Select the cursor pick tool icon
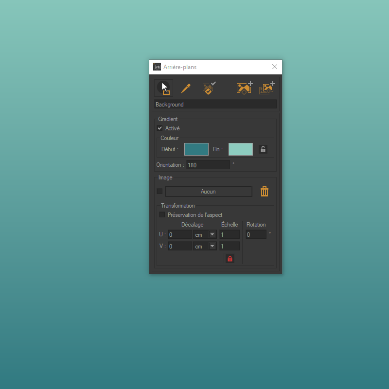This screenshot has width=389, height=389. (164, 88)
